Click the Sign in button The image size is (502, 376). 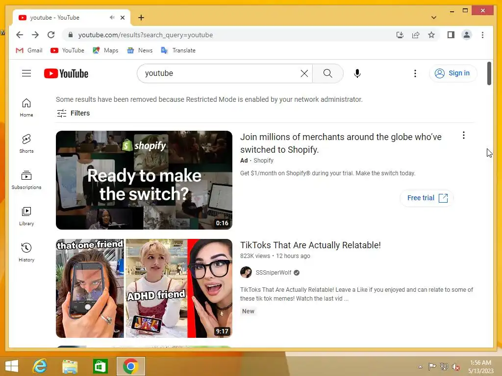pos(452,73)
